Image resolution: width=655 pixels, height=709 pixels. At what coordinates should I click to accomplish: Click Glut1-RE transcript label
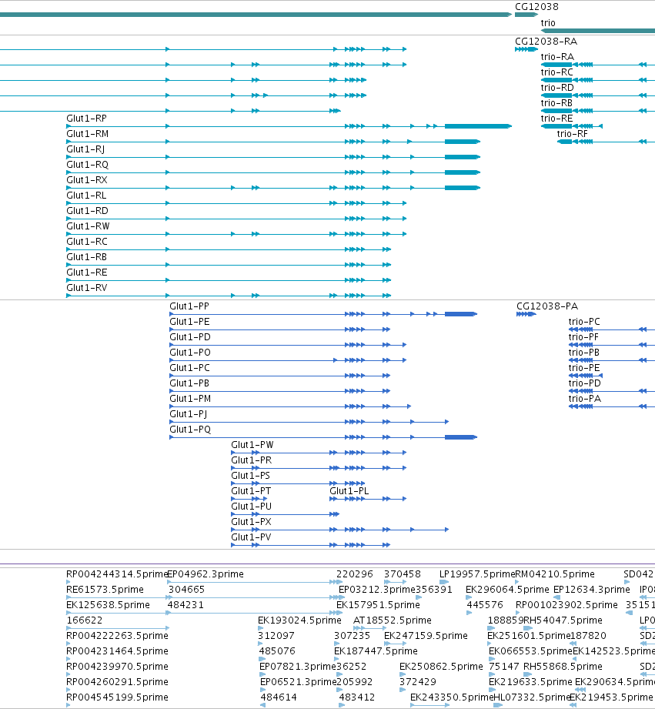click(87, 272)
